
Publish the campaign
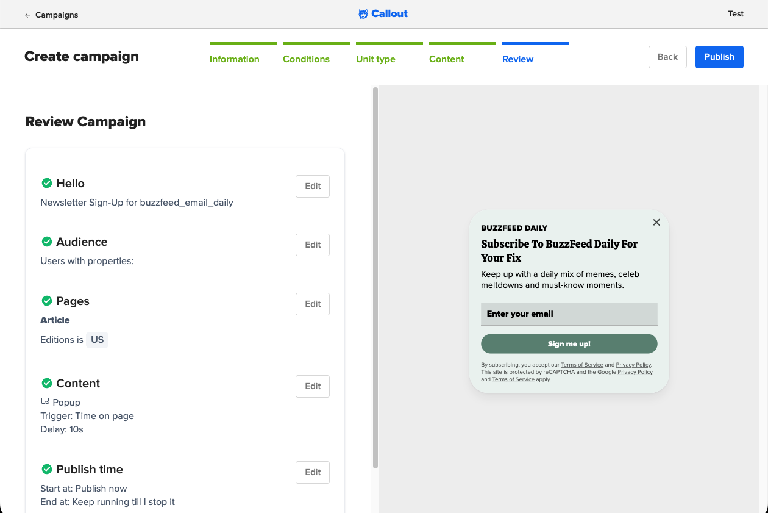(719, 57)
